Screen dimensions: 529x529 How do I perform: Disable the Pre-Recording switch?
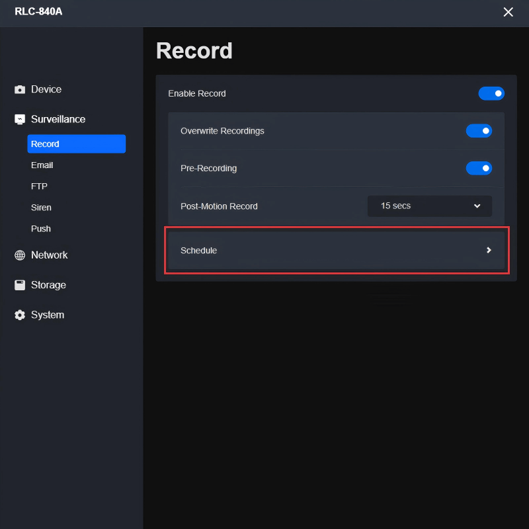(x=479, y=168)
